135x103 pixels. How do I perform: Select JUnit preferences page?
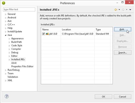click(14, 63)
